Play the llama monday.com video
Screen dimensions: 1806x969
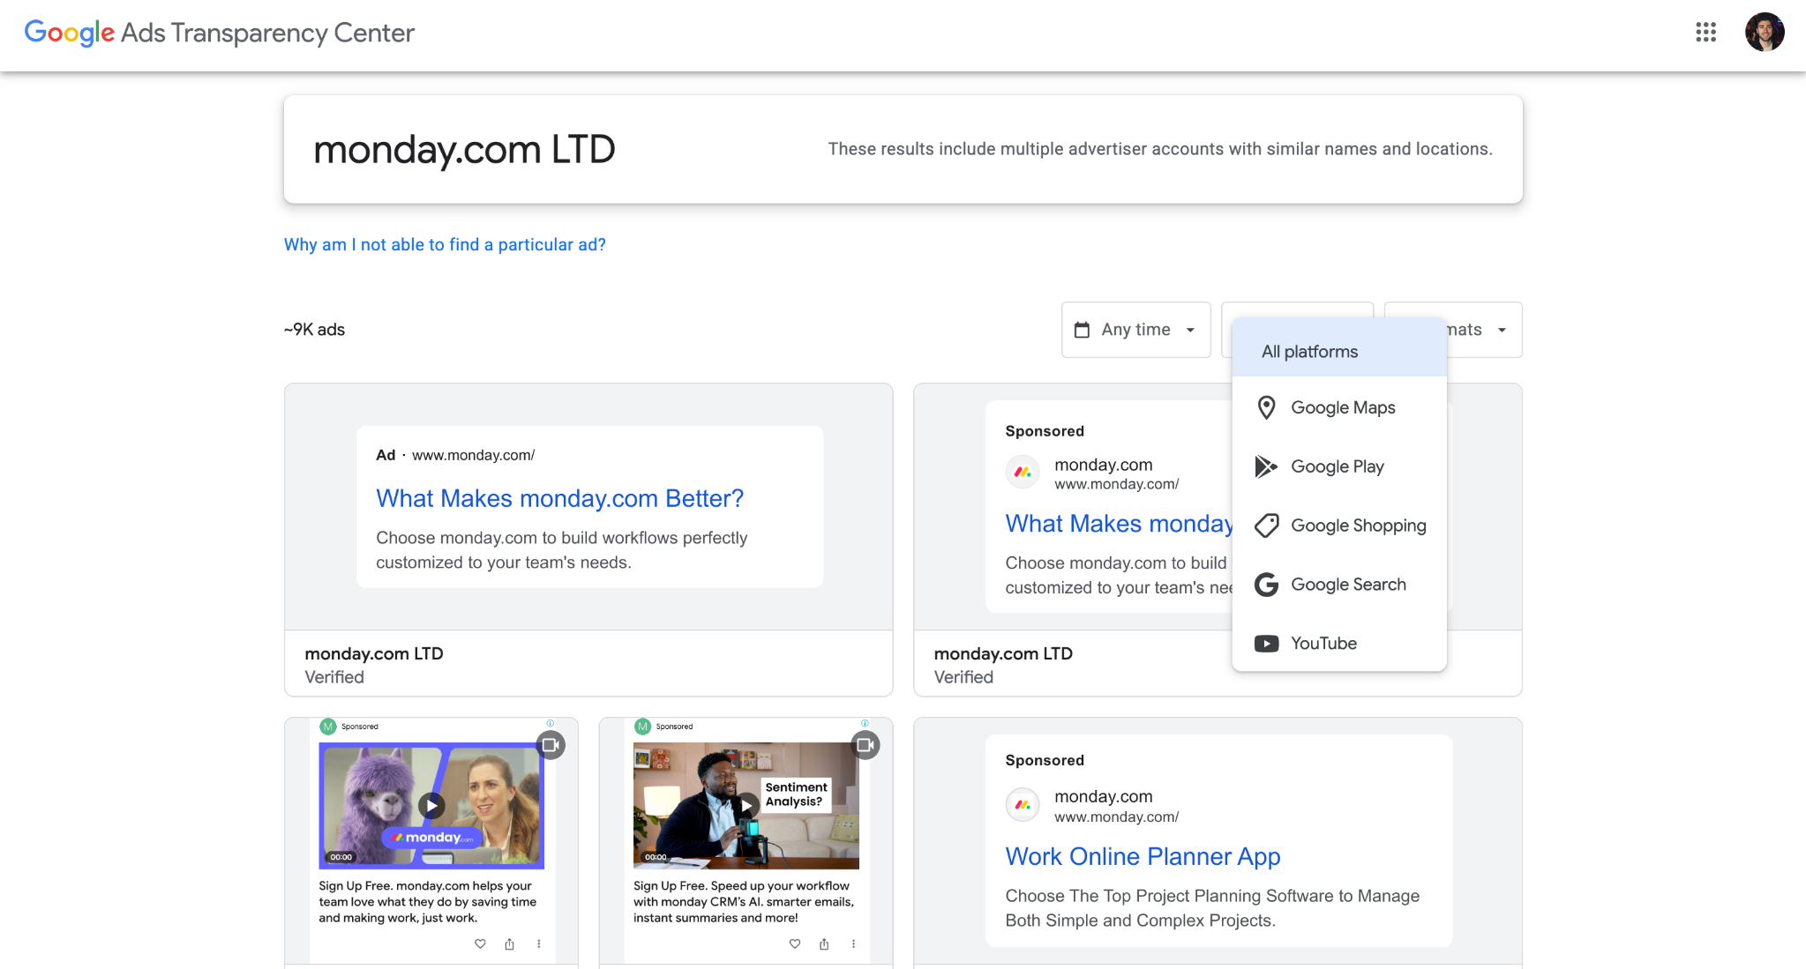coord(431,805)
